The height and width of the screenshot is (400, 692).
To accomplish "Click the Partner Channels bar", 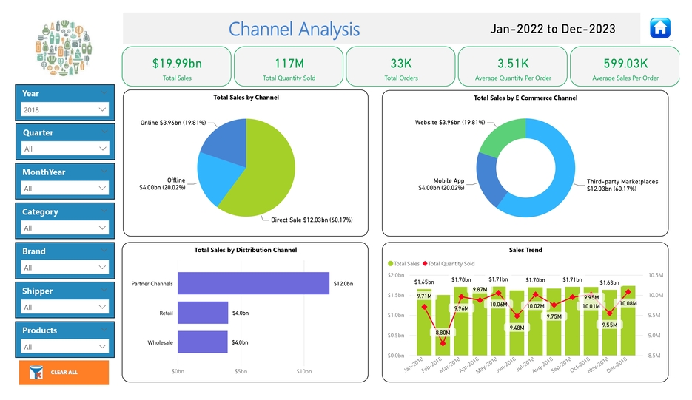I will 253,283.
